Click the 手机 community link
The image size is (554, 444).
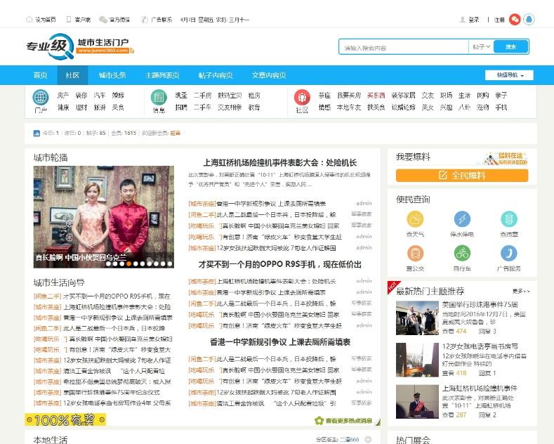tap(501, 107)
